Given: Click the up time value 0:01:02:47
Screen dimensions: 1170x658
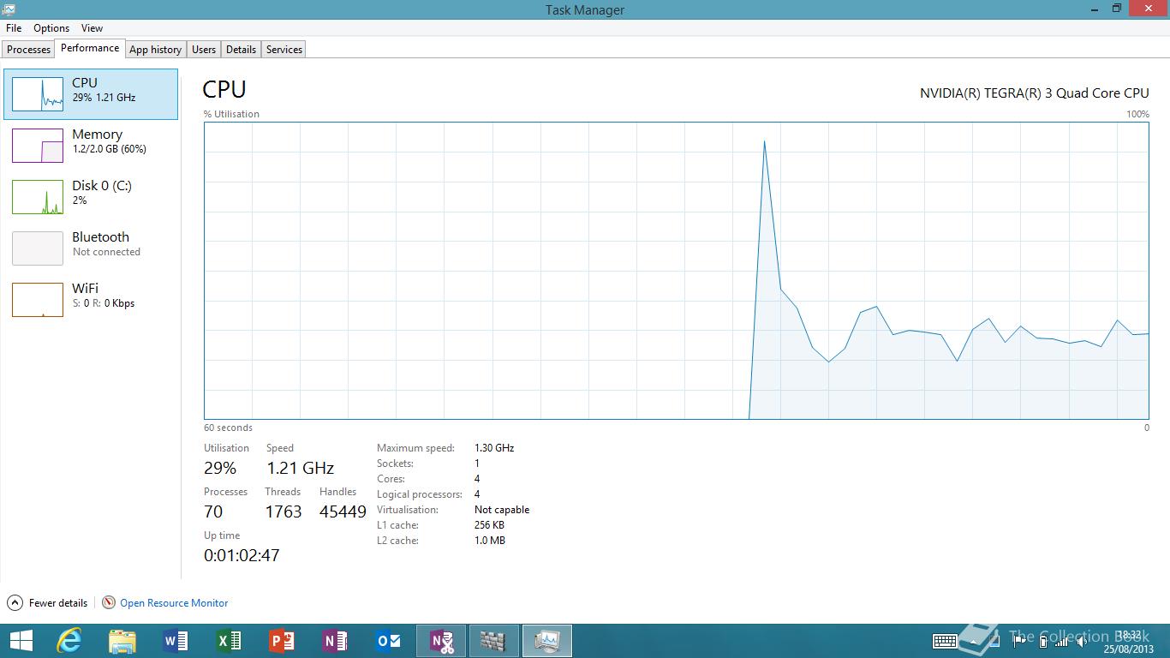Looking at the screenshot, I should (242, 555).
